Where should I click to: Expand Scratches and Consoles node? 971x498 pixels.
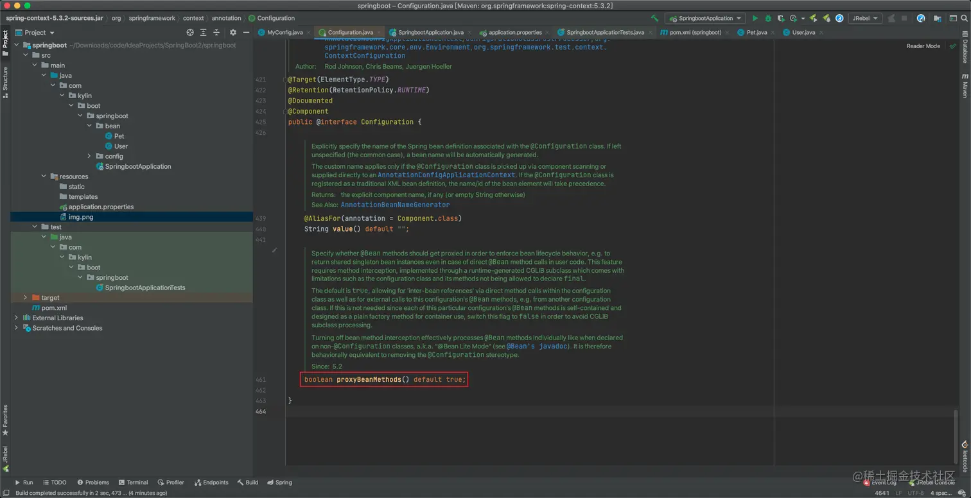17,328
